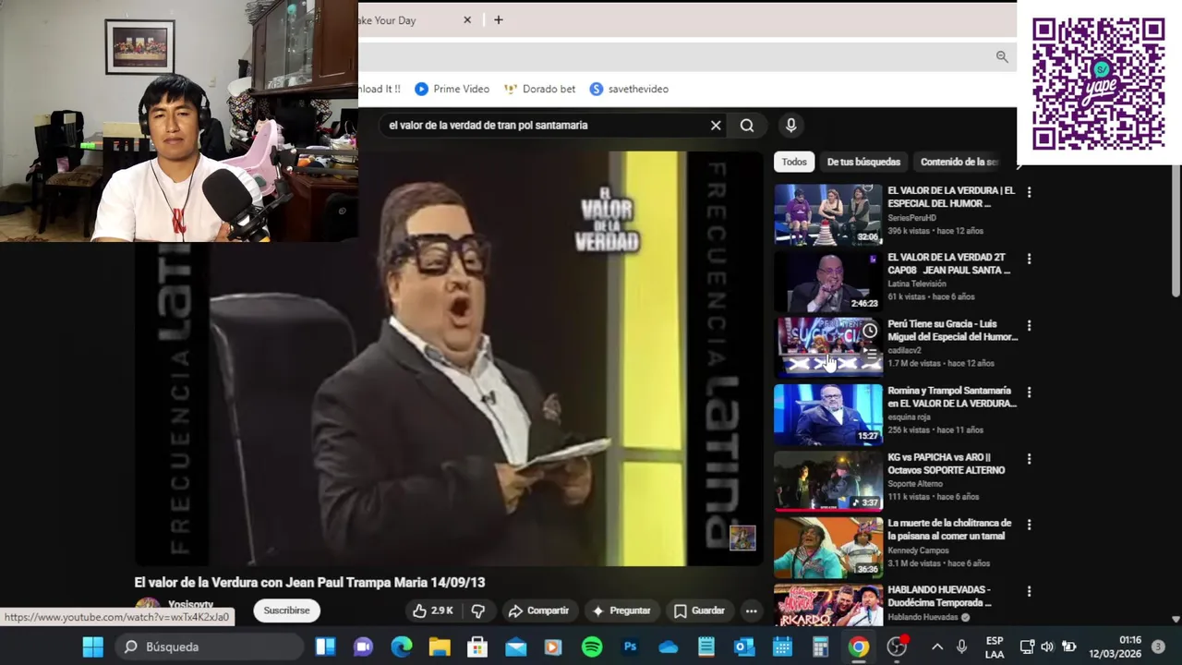
Task: Select 'Contenido de la serie' filter chip
Action: tap(959, 162)
